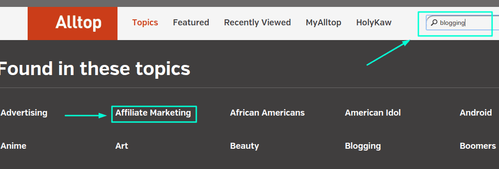This screenshot has width=499, height=169.
Task: View the Boomers topic
Action: click(x=478, y=146)
